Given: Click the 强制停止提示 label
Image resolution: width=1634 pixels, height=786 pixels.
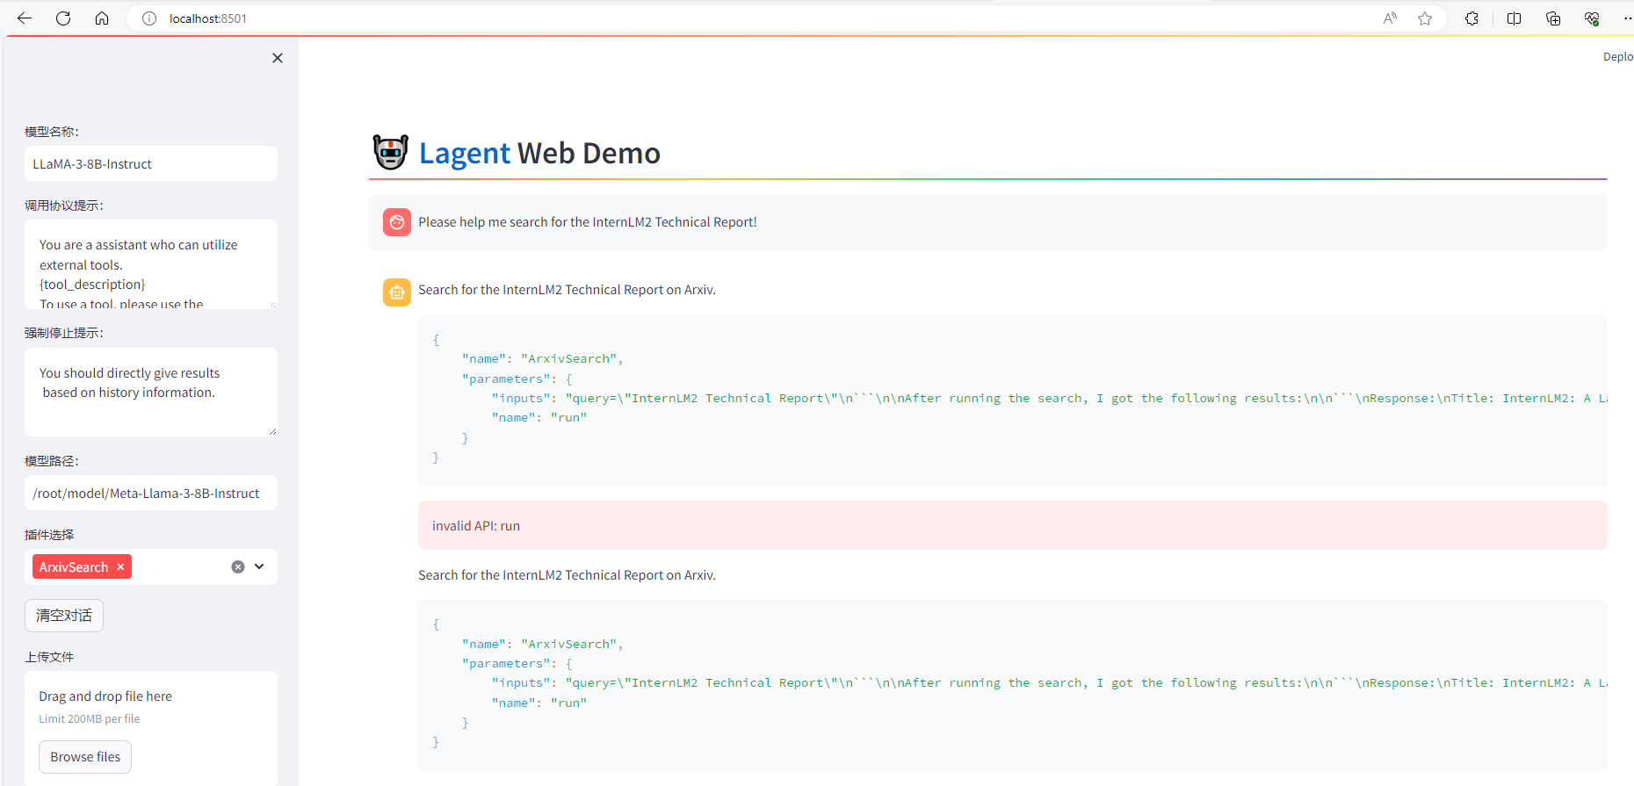Looking at the screenshot, I should pyautogui.click(x=64, y=333).
